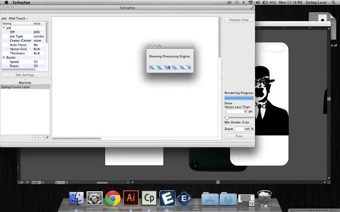Viewport: 340px width, 212px height.
Task: Open the Trash in the dock
Action: pos(264,198)
